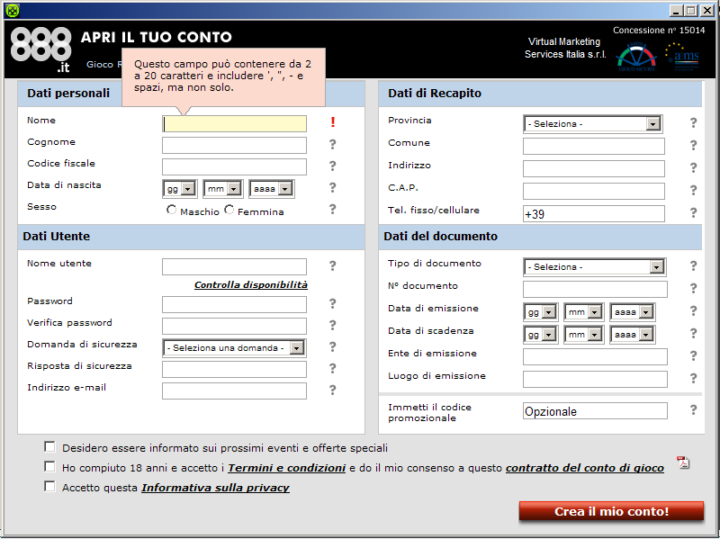Image resolution: width=720 pixels, height=539 pixels.
Task: Focus the Comune text field
Action: click(594, 147)
